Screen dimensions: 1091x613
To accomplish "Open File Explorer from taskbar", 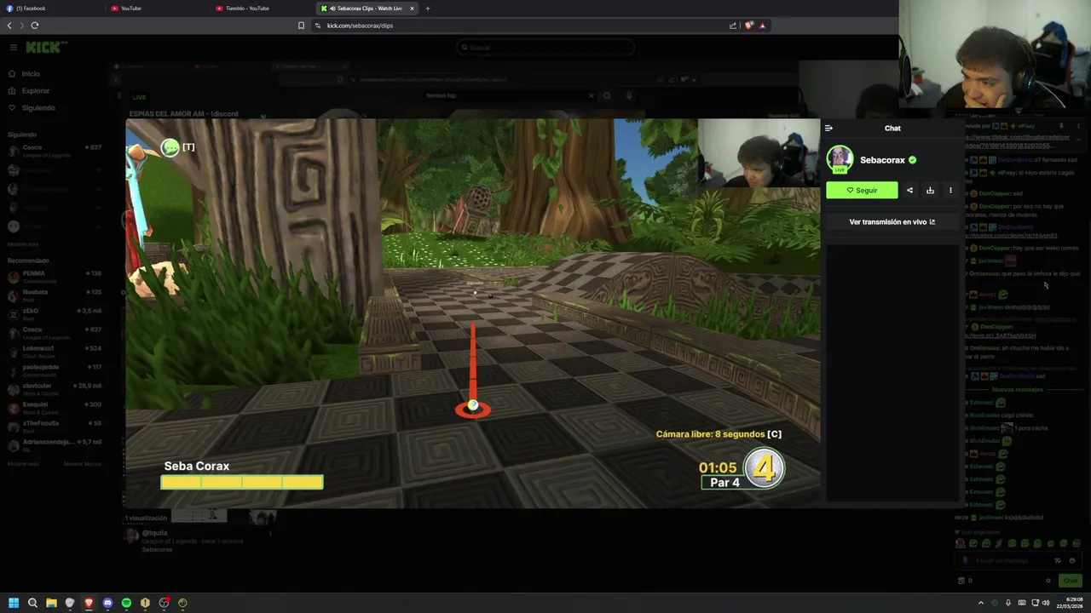I will 51,603.
